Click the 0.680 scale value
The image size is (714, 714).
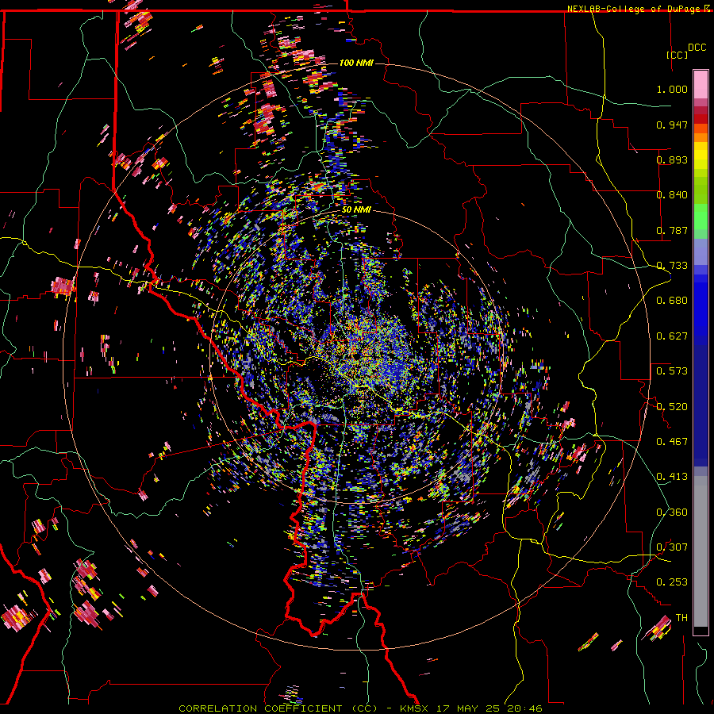[x=672, y=301]
